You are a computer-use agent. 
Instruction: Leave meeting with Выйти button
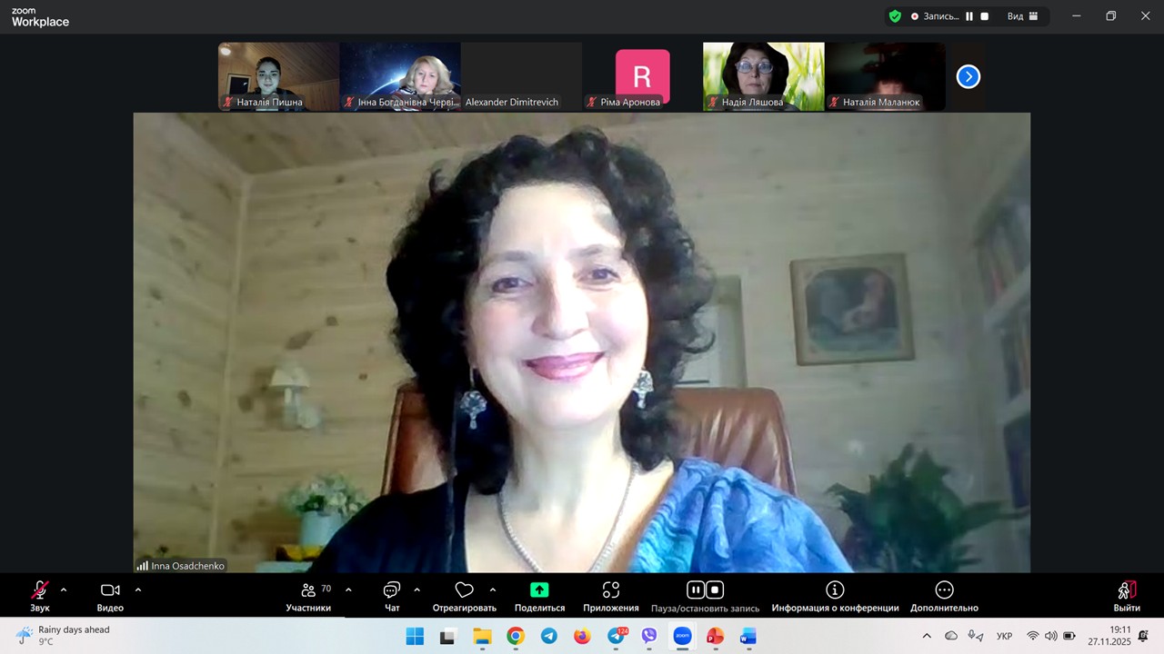click(1127, 596)
